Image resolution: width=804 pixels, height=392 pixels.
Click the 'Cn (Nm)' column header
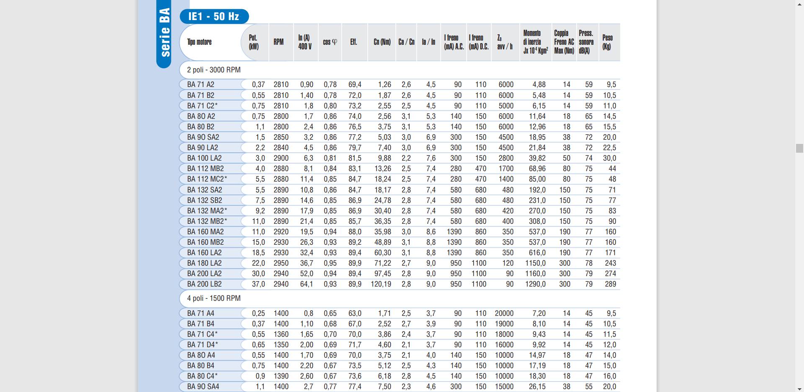(382, 42)
